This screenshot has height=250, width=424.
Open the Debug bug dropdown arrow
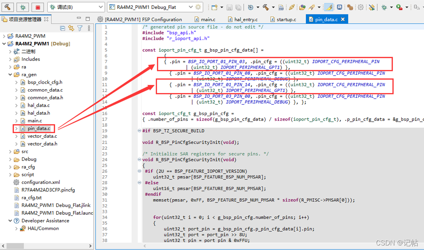point(391,7)
